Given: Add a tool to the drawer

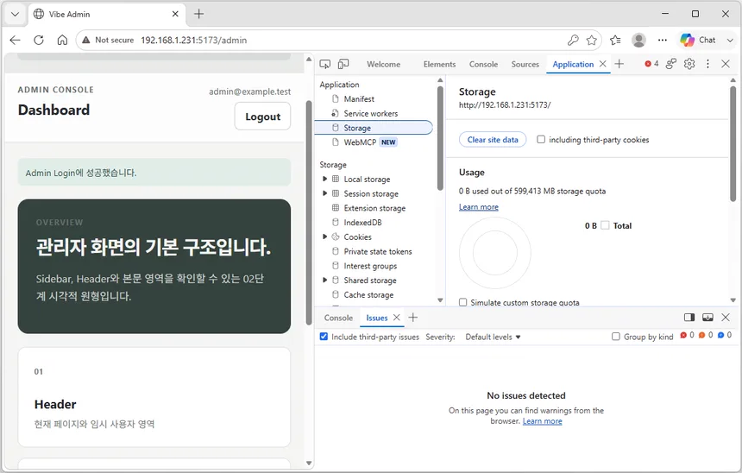Looking at the screenshot, I should 413,318.
